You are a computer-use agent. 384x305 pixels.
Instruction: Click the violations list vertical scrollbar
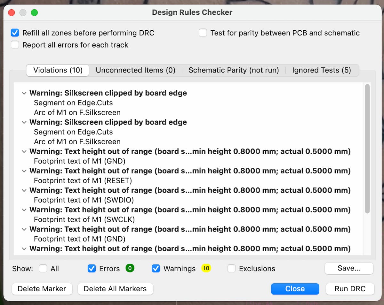367,149
